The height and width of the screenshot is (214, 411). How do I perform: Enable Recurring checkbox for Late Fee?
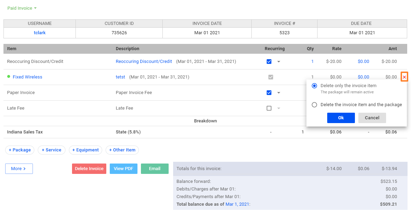point(269,108)
